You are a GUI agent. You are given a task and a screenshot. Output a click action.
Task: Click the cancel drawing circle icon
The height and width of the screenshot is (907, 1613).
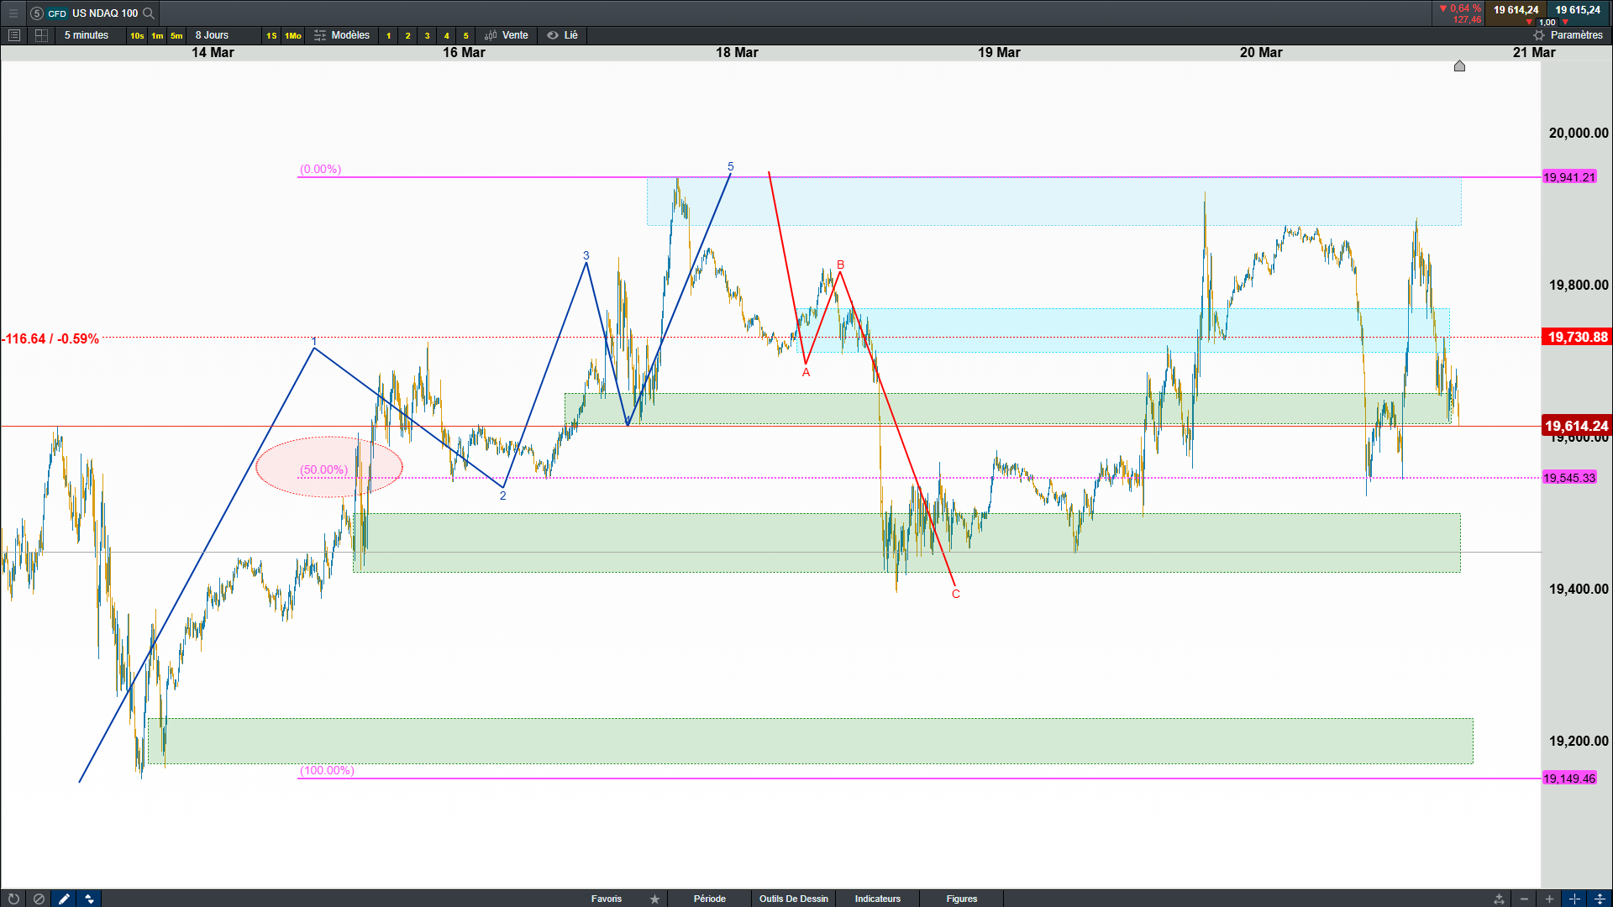pos(39,899)
